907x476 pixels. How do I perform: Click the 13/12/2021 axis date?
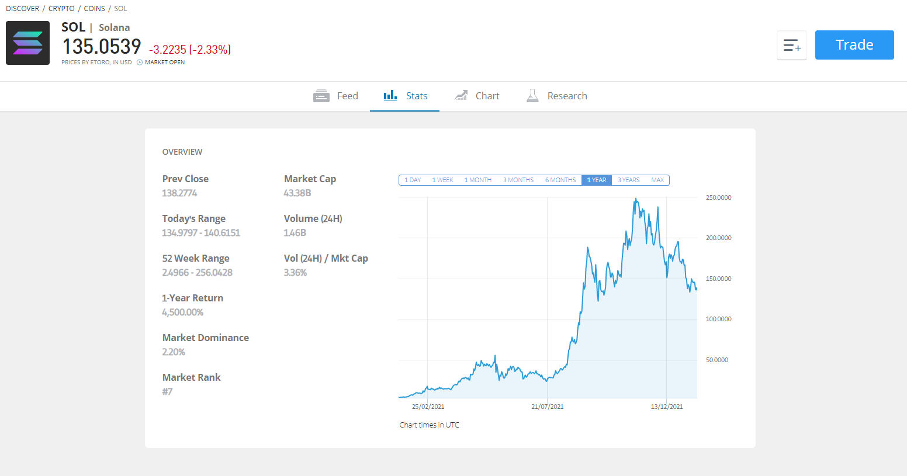pos(667,406)
